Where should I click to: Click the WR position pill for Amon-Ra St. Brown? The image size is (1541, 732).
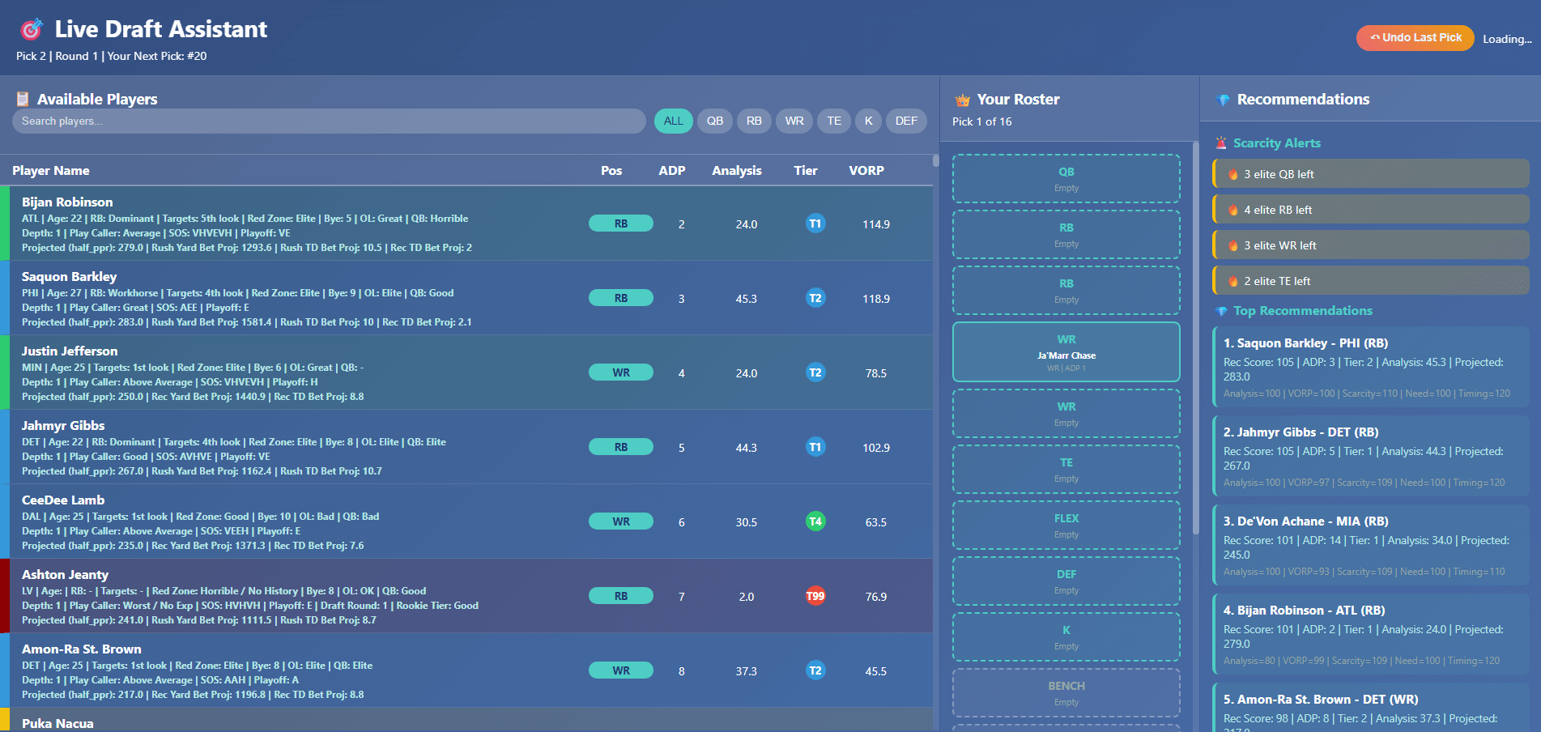(x=621, y=670)
